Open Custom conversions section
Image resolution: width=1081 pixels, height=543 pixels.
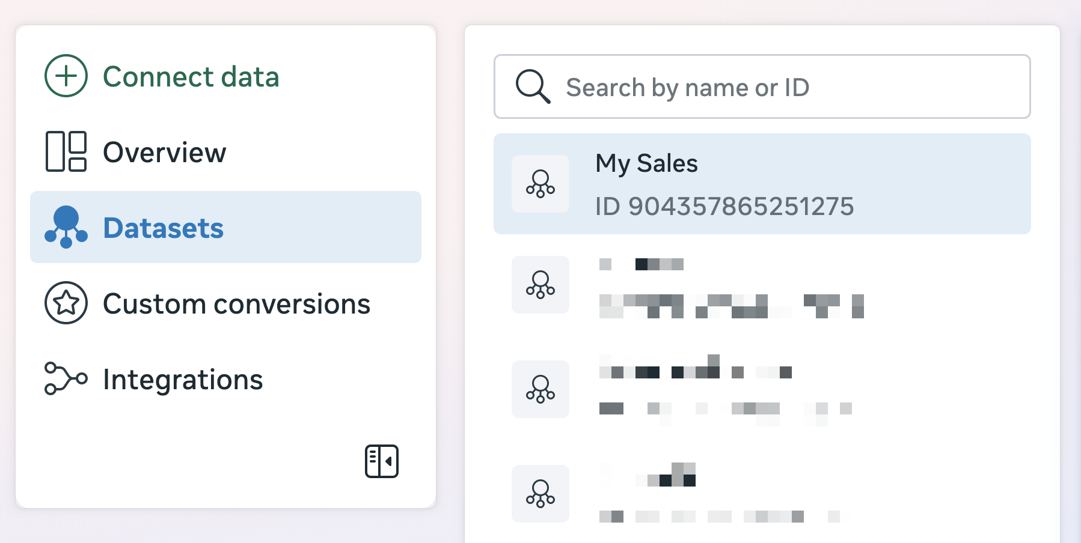[236, 304]
